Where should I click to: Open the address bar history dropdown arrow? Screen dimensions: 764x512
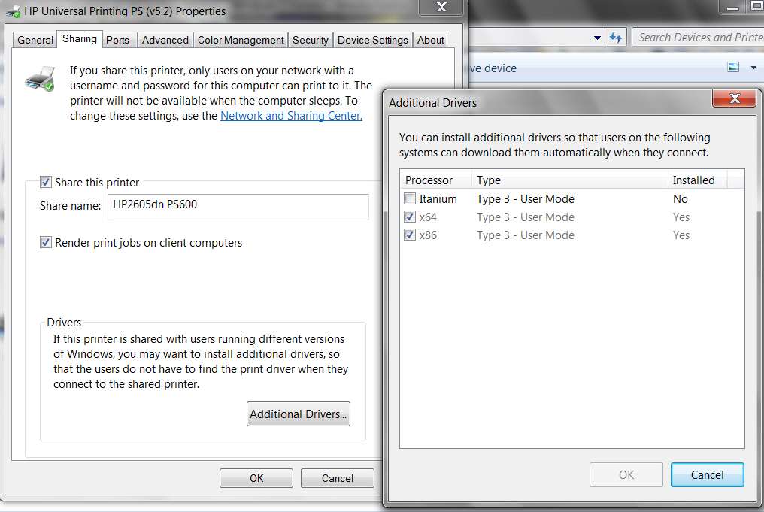click(x=597, y=38)
